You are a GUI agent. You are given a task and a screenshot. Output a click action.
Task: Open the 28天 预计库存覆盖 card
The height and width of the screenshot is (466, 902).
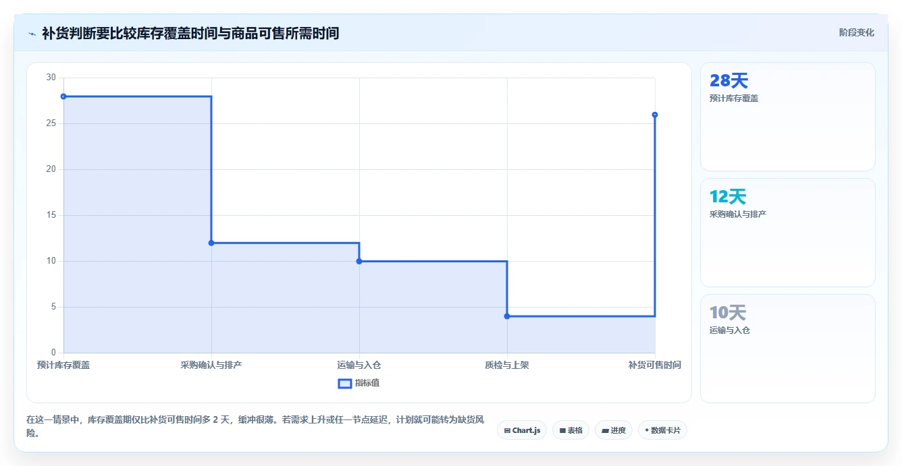pyautogui.click(x=787, y=117)
